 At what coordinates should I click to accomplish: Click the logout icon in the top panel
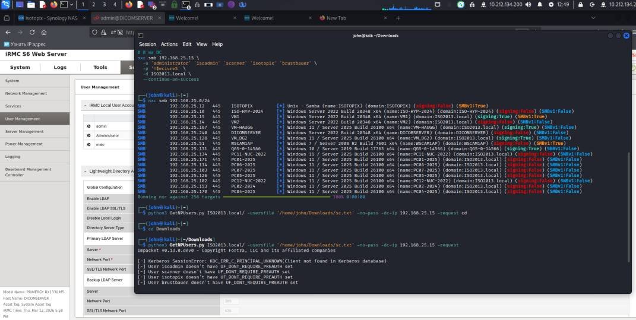click(x=592, y=5)
